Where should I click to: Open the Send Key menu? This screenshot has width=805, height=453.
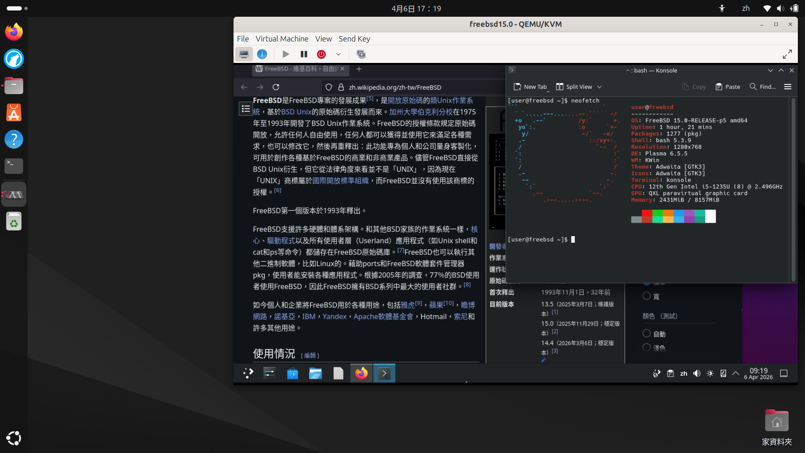tap(354, 39)
